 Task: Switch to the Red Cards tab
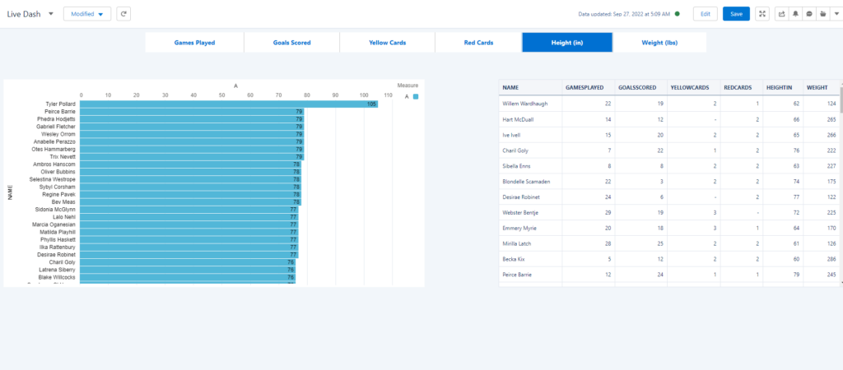477,43
